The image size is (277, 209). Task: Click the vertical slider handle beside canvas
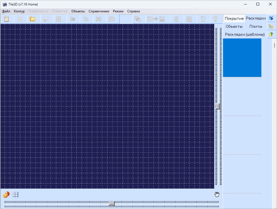218,107
